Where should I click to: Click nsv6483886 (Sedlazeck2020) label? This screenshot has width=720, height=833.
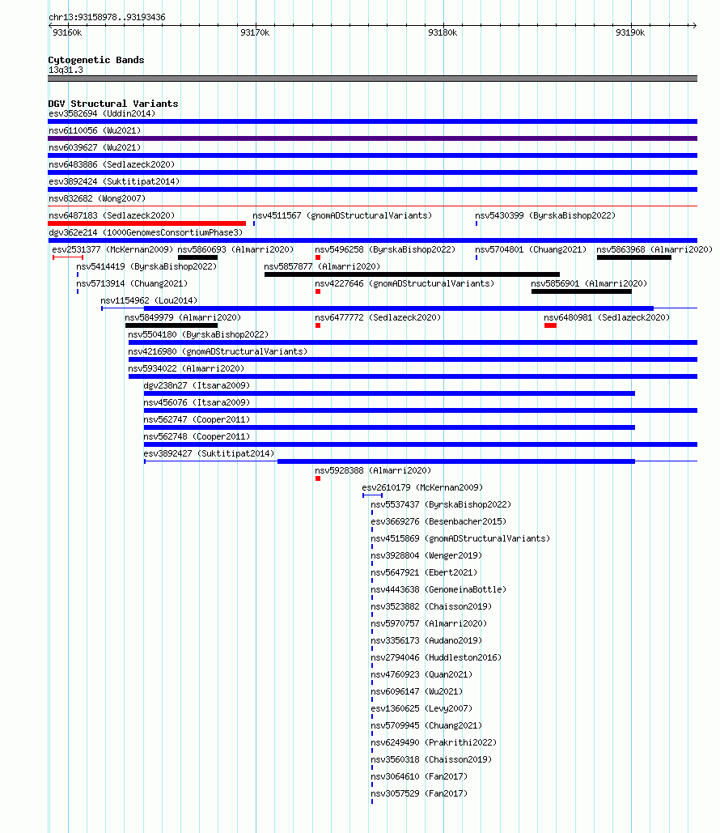[112, 164]
